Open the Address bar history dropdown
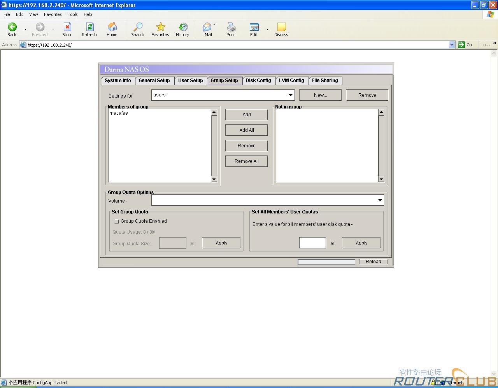This screenshot has height=388, width=498. coord(452,45)
